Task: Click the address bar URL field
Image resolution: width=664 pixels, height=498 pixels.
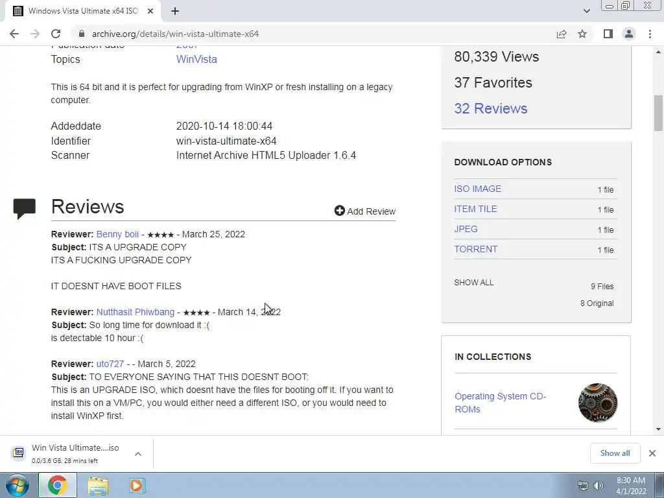Action: pyautogui.click(x=313, y=34)
